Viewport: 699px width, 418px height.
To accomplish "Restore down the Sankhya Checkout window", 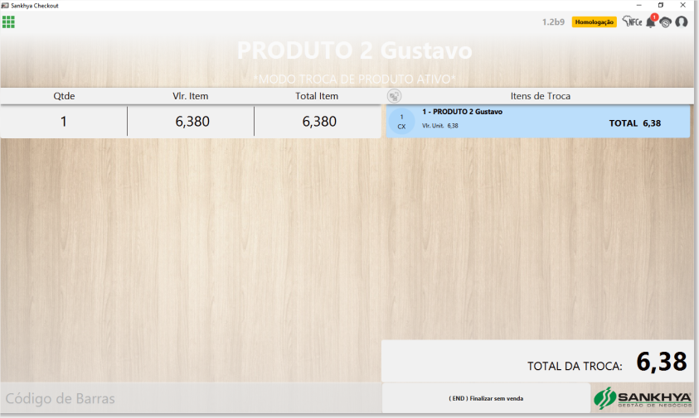I will [x=661, y=5].
